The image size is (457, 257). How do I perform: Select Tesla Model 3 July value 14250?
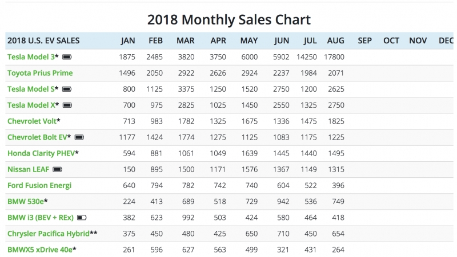pos(307,57)
